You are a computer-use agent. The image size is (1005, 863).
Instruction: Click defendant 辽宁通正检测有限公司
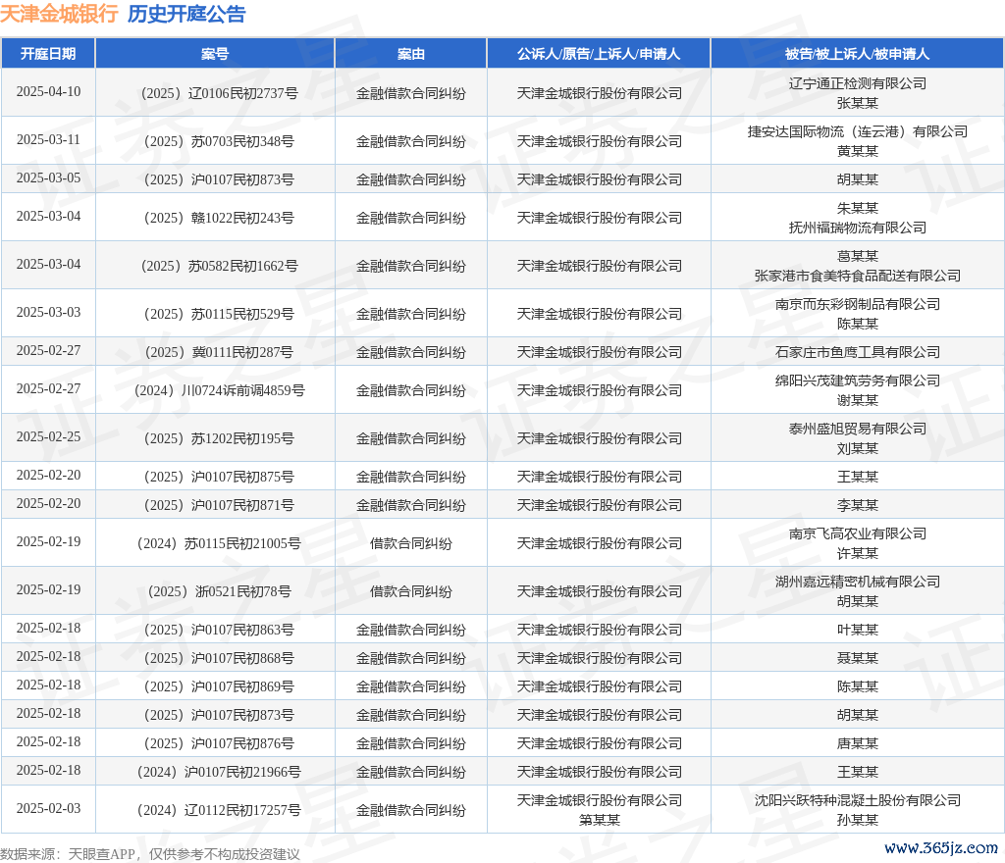(858, 83)
